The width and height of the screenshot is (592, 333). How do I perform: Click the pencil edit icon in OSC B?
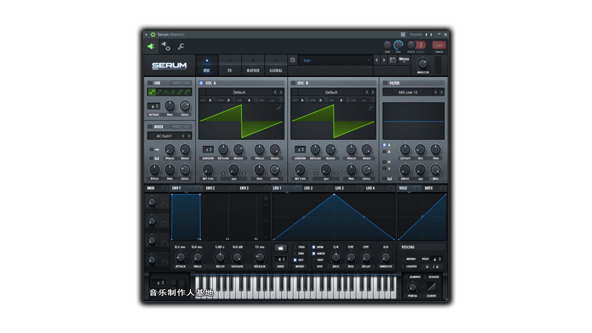(x=371, y=107)
